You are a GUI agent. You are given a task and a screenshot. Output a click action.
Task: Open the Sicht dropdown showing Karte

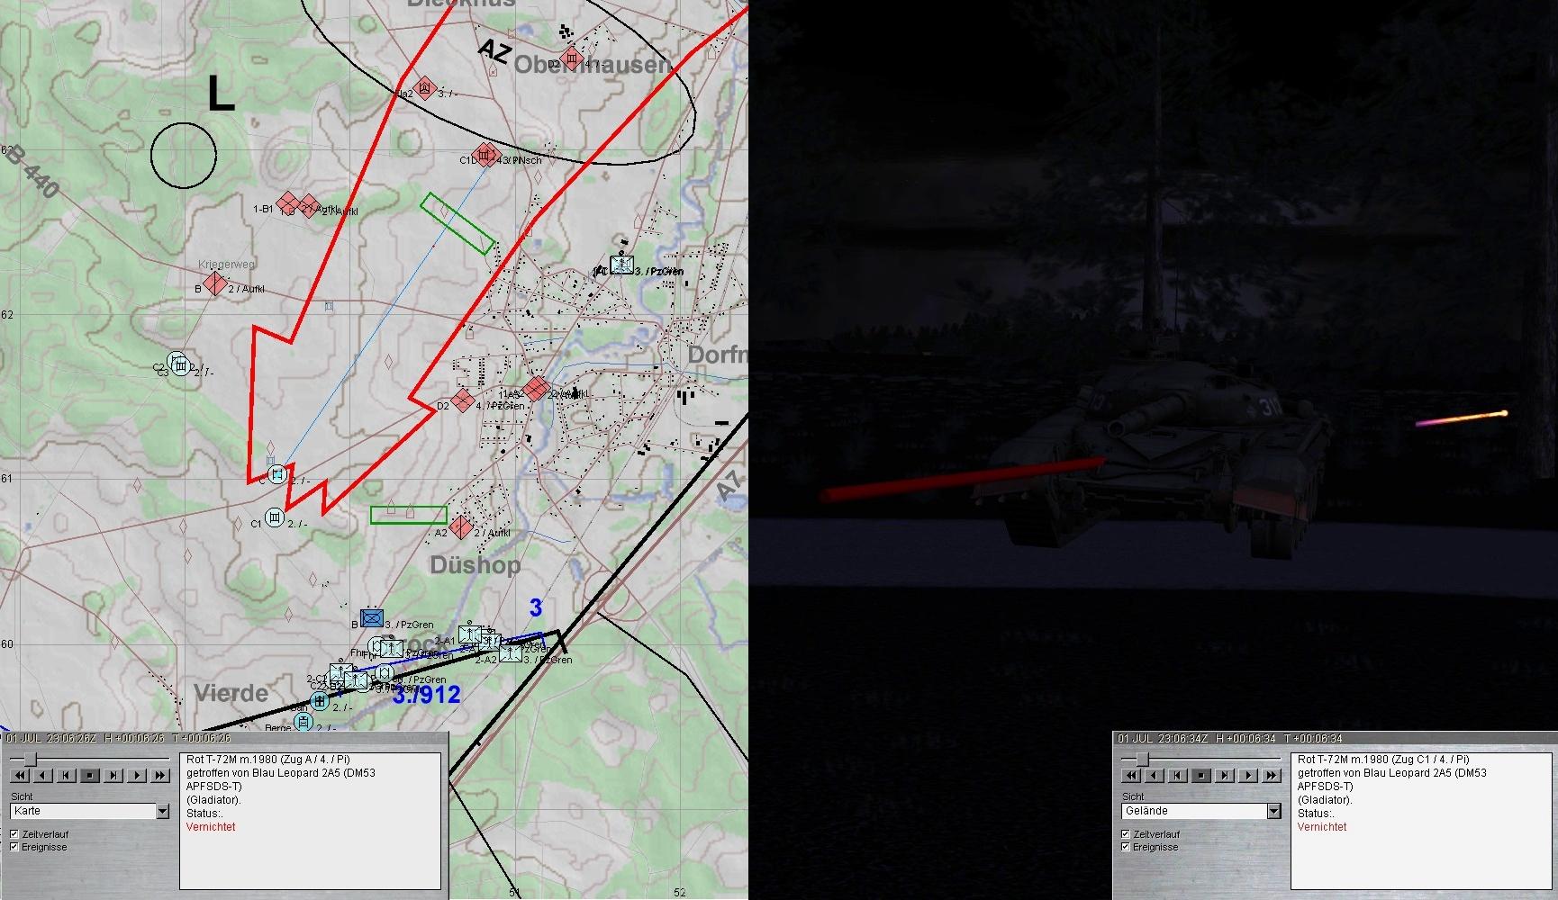click(162, 811)
